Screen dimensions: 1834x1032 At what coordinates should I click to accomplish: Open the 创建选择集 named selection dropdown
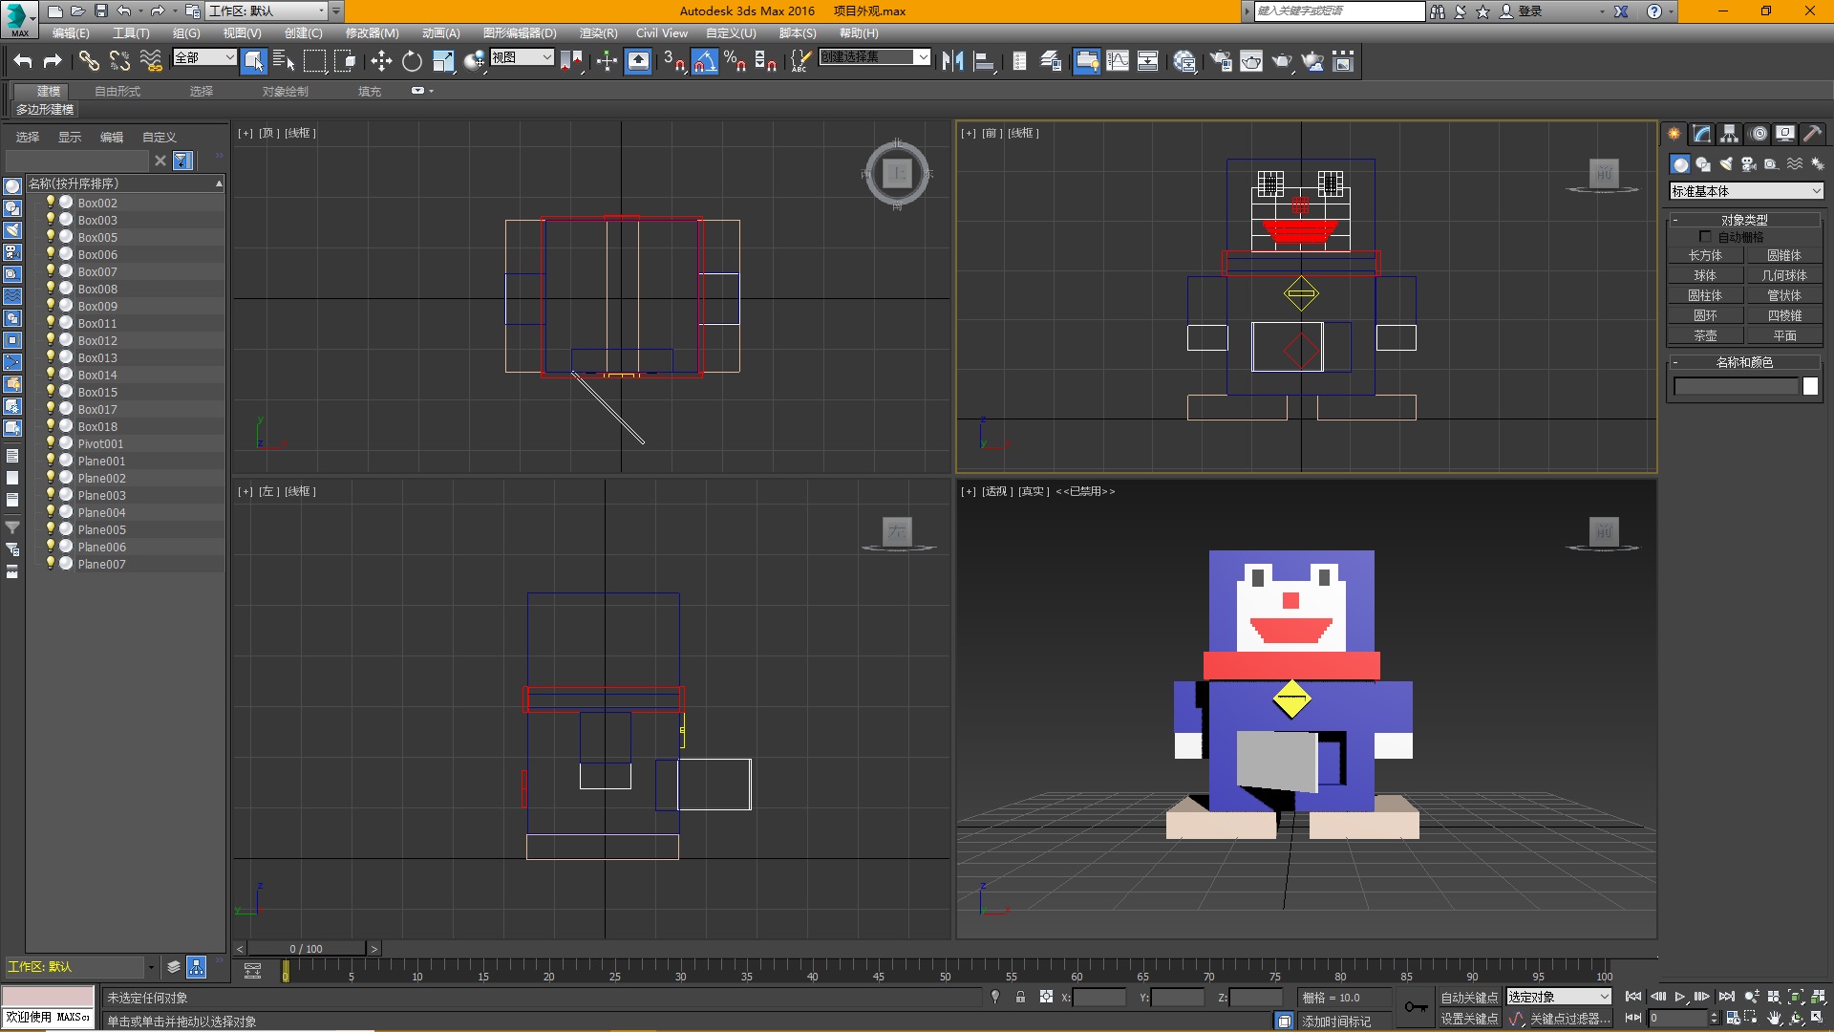click(x=875, y=57)
